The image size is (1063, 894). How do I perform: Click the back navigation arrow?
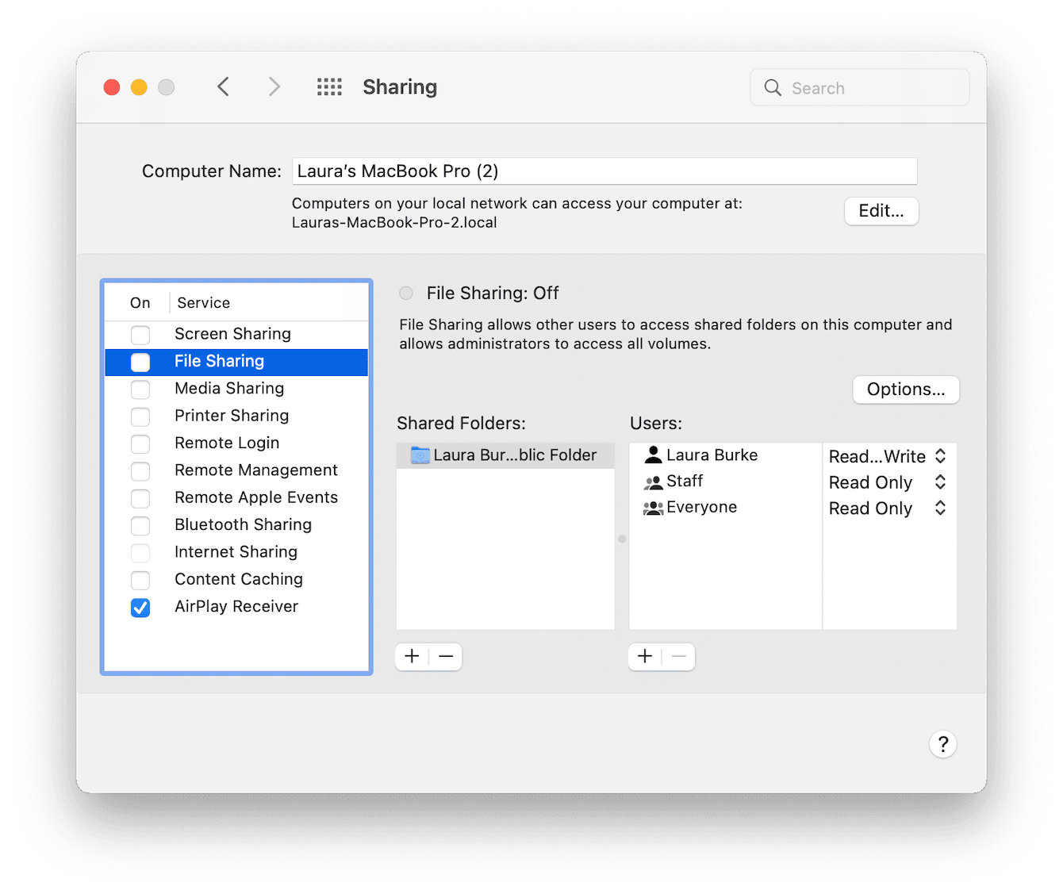223,86
